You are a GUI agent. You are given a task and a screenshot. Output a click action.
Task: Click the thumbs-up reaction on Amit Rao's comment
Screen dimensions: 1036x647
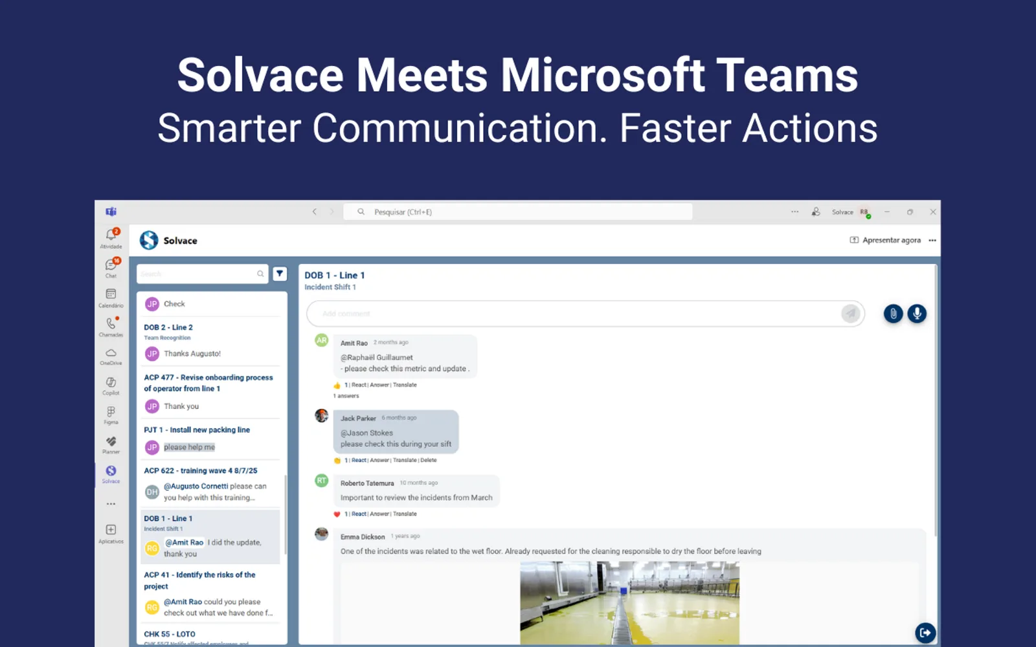click(337, 385)
